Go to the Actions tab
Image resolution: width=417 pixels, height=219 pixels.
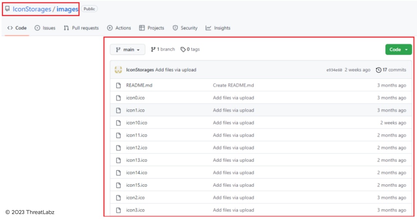click(x=119, y=28)
